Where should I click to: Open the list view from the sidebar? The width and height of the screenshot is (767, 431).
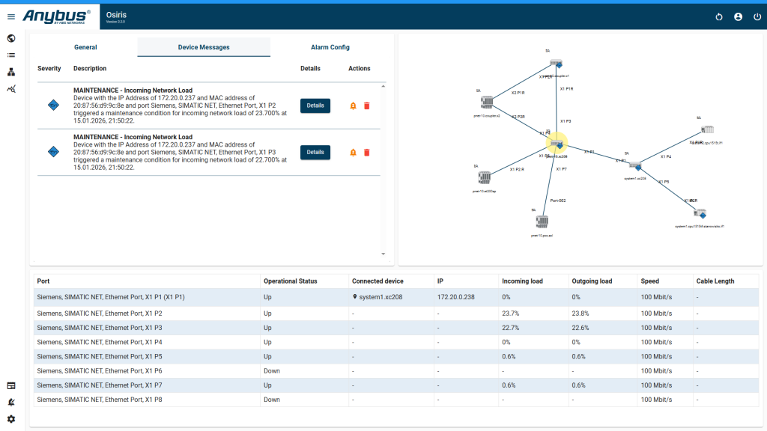click(x=10, y=55)
